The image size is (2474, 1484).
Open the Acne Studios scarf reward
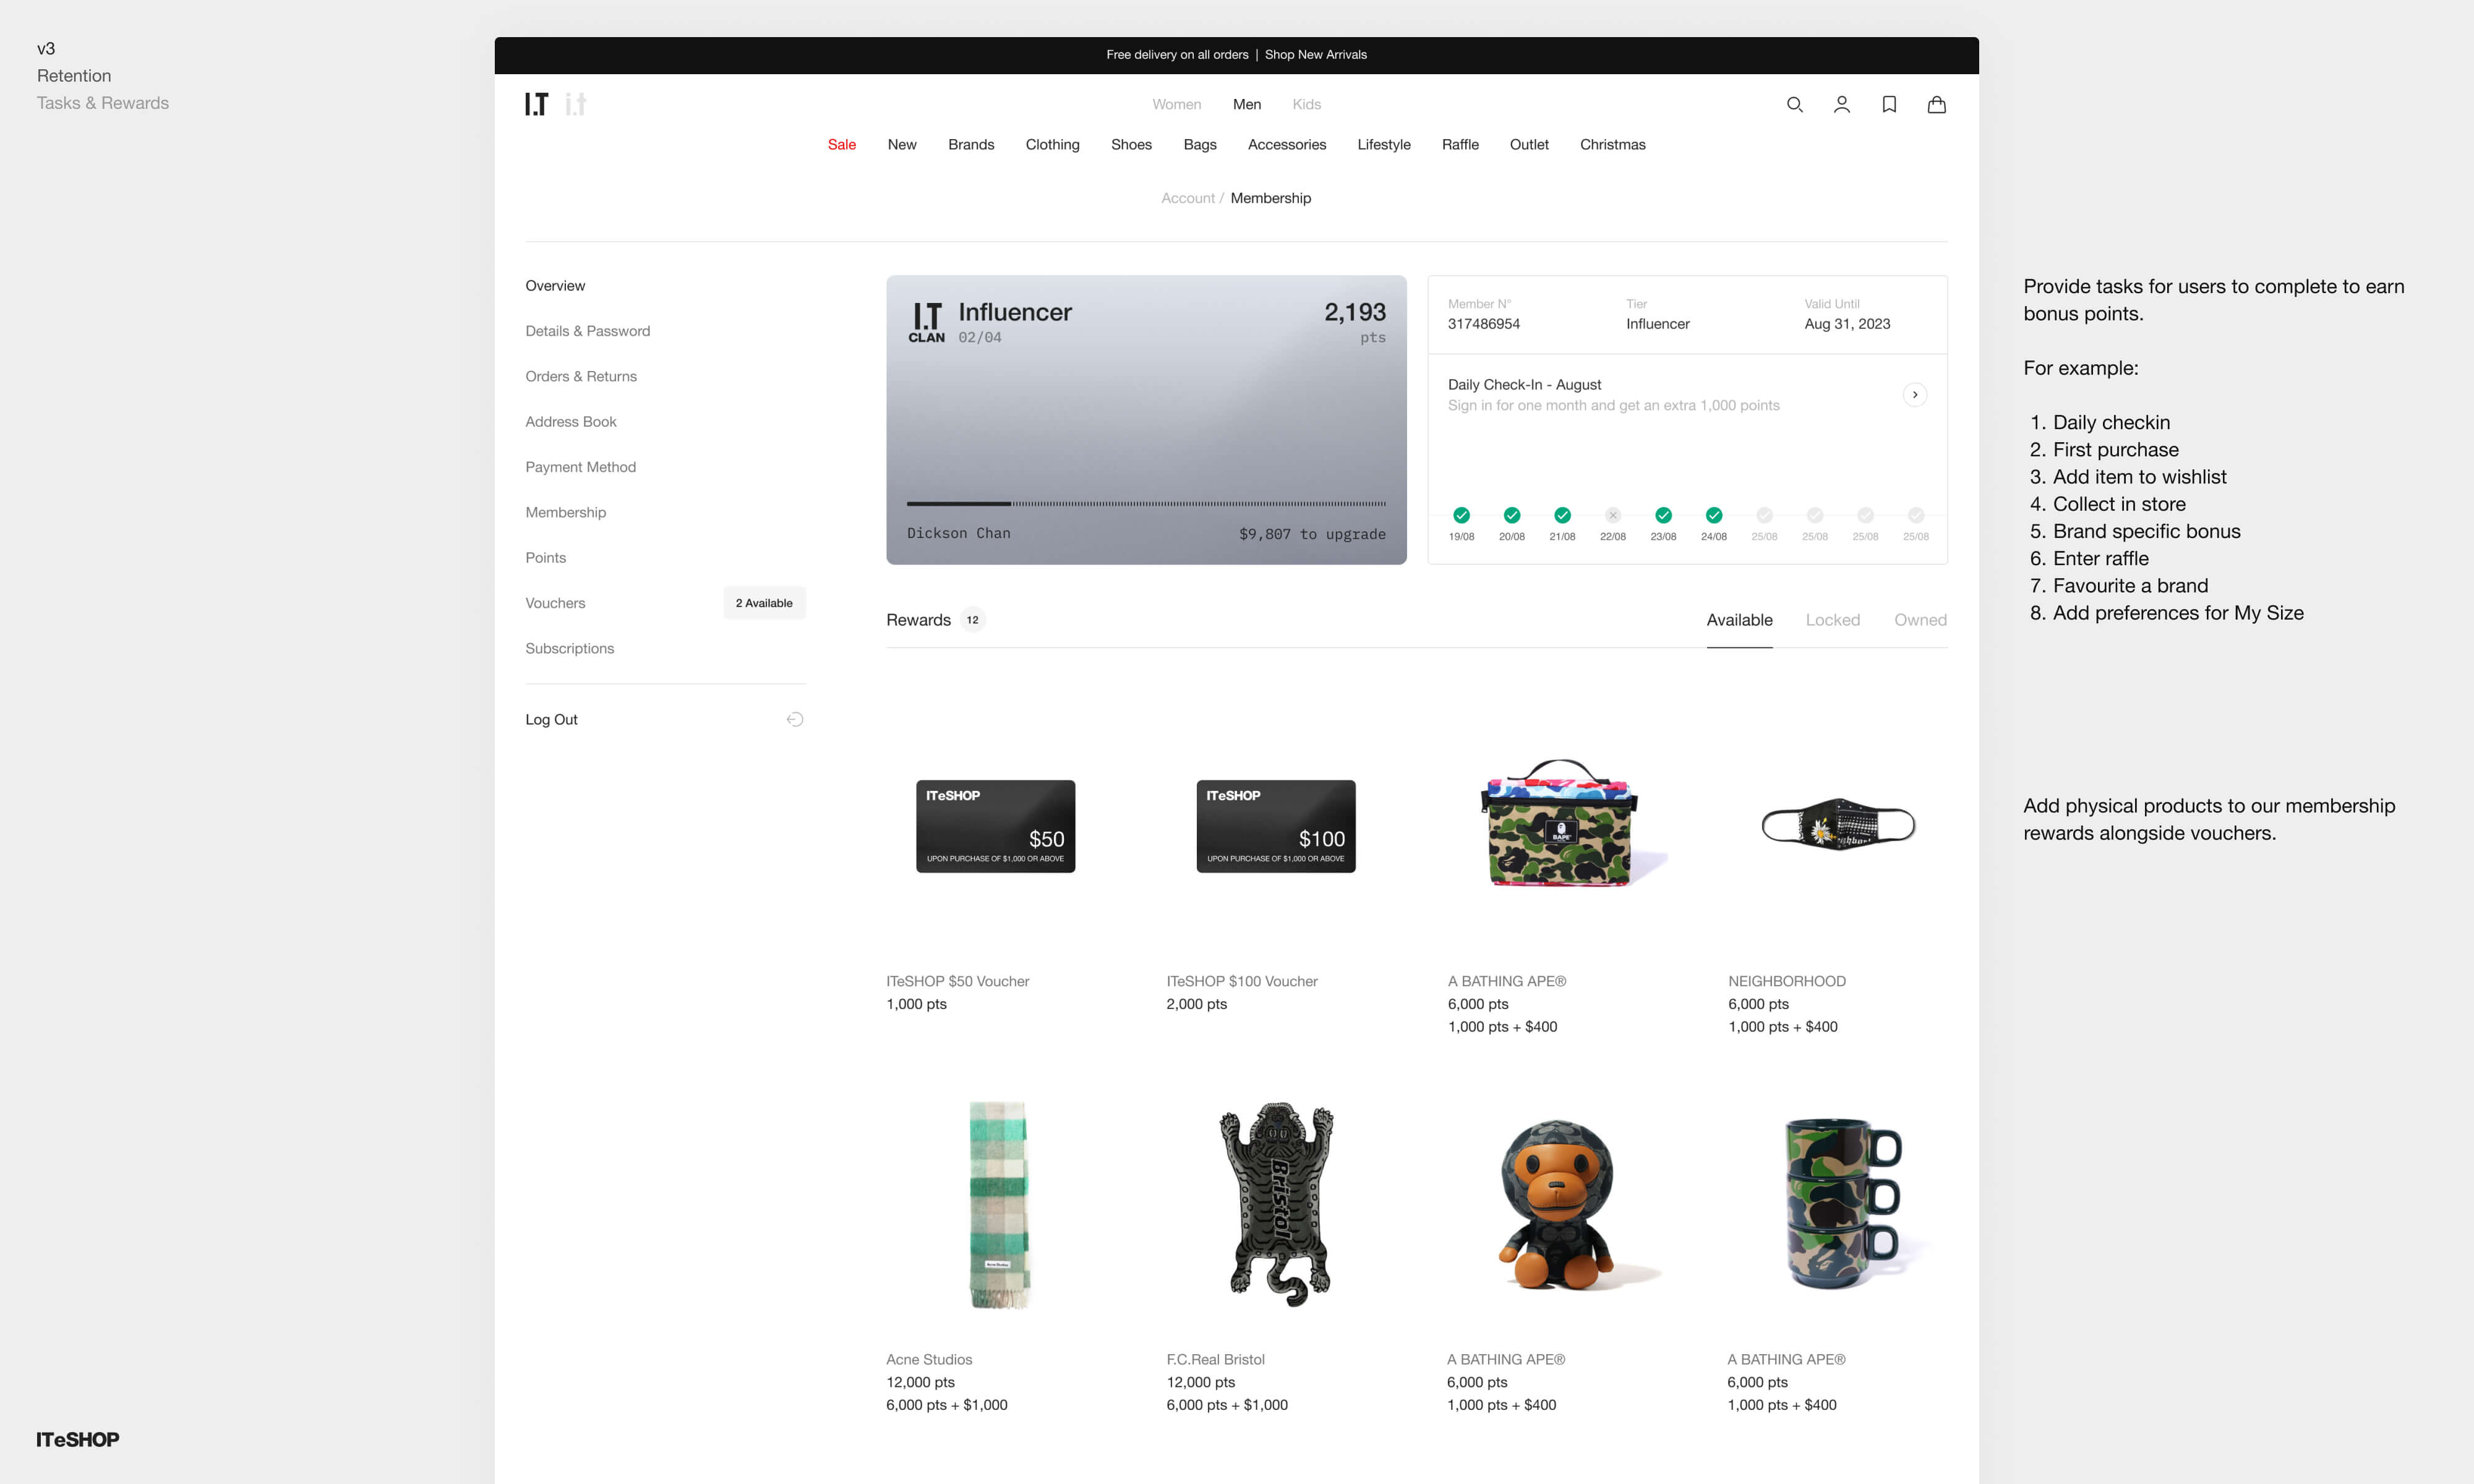(x=998, y=1204)
